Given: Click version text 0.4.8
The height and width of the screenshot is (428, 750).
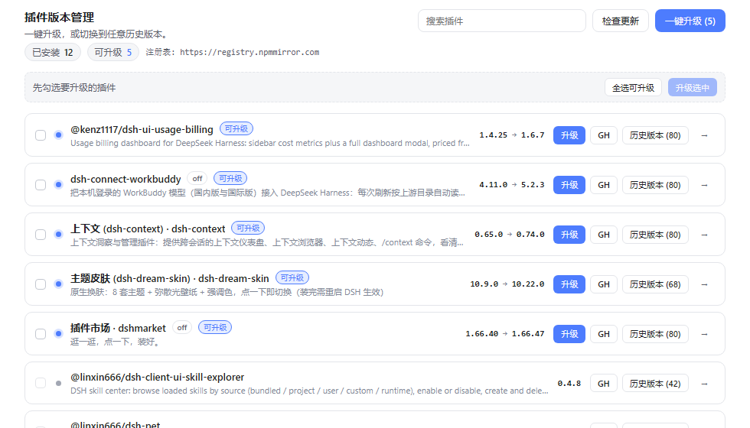Looking at the screenshot, I should [569, 384].
